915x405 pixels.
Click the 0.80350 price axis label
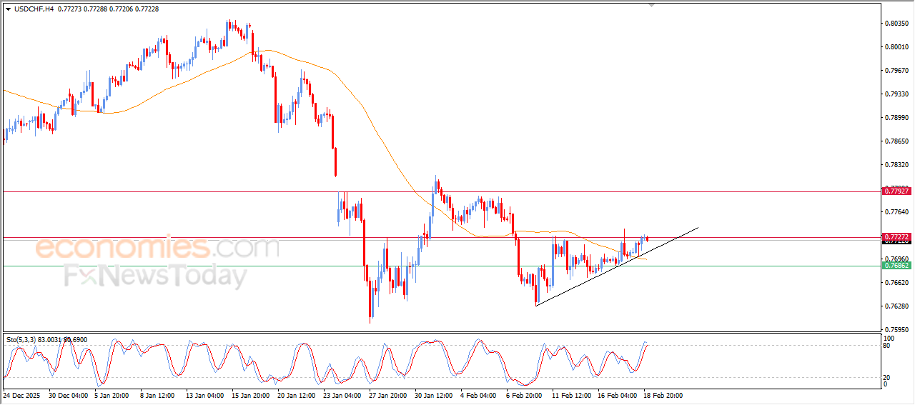896,24
